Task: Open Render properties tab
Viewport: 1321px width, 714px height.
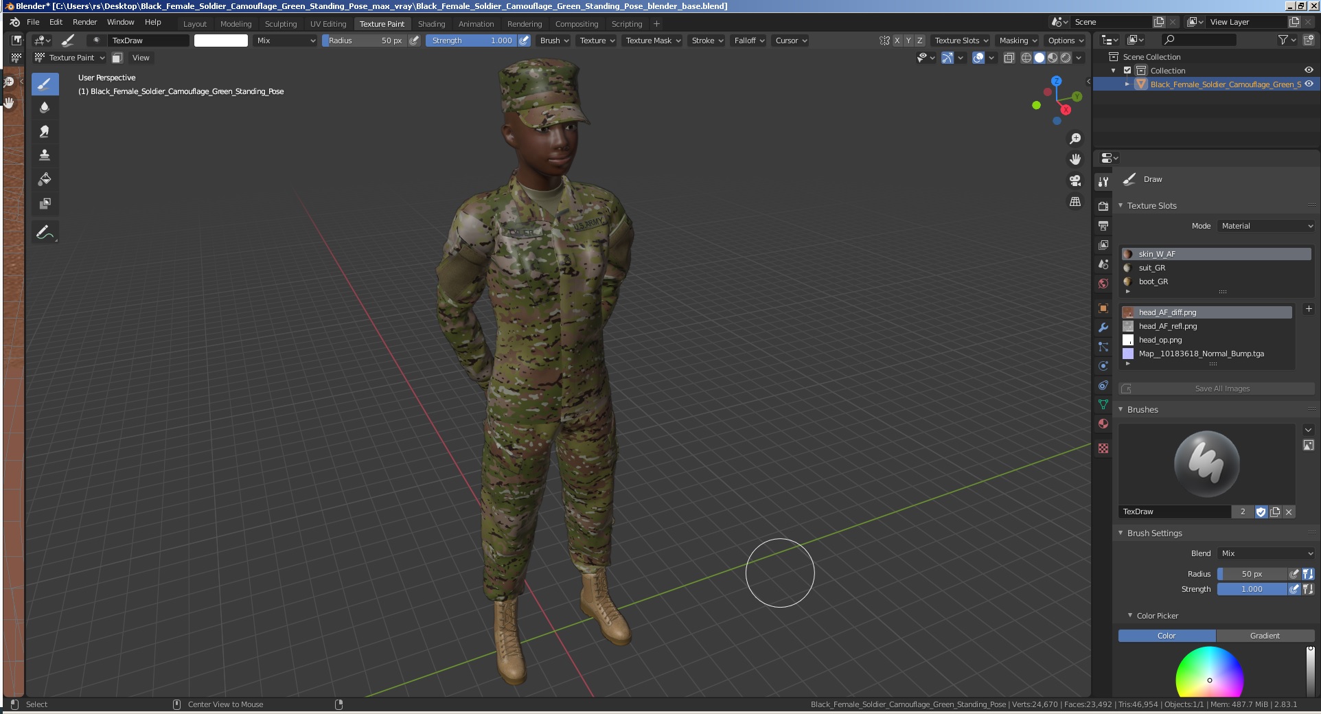Action: click(x=1103, y=206)
